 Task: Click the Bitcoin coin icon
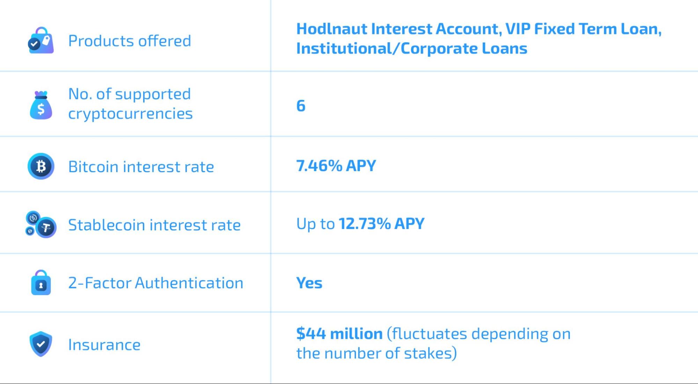click(41, 166)
